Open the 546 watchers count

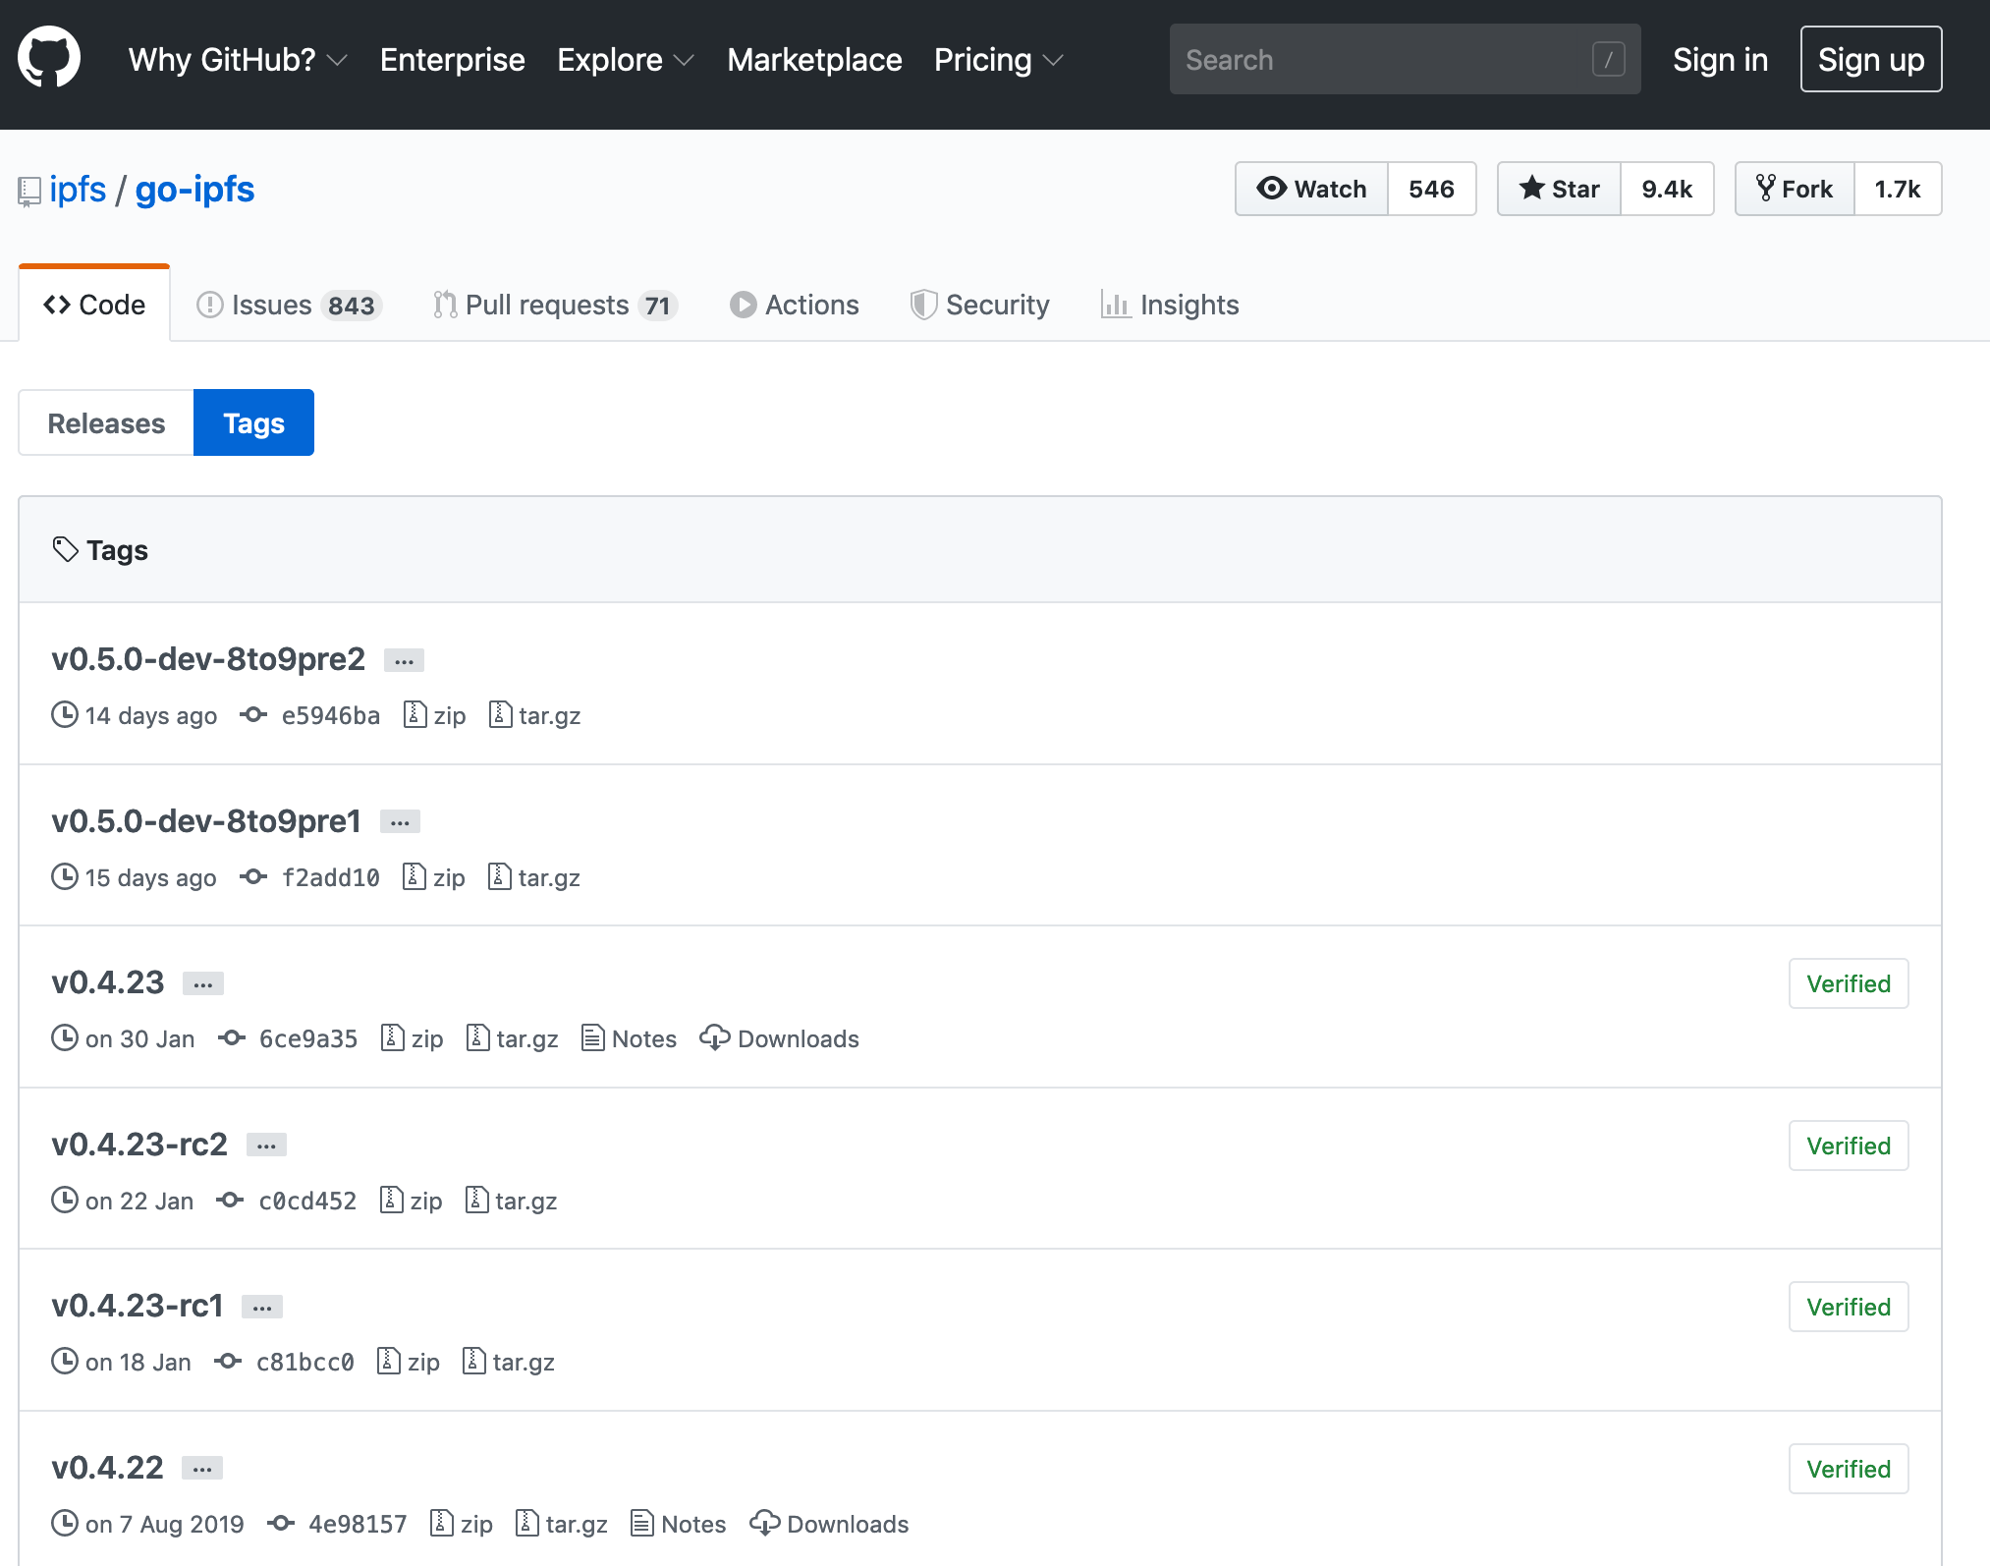[1432, 189]
